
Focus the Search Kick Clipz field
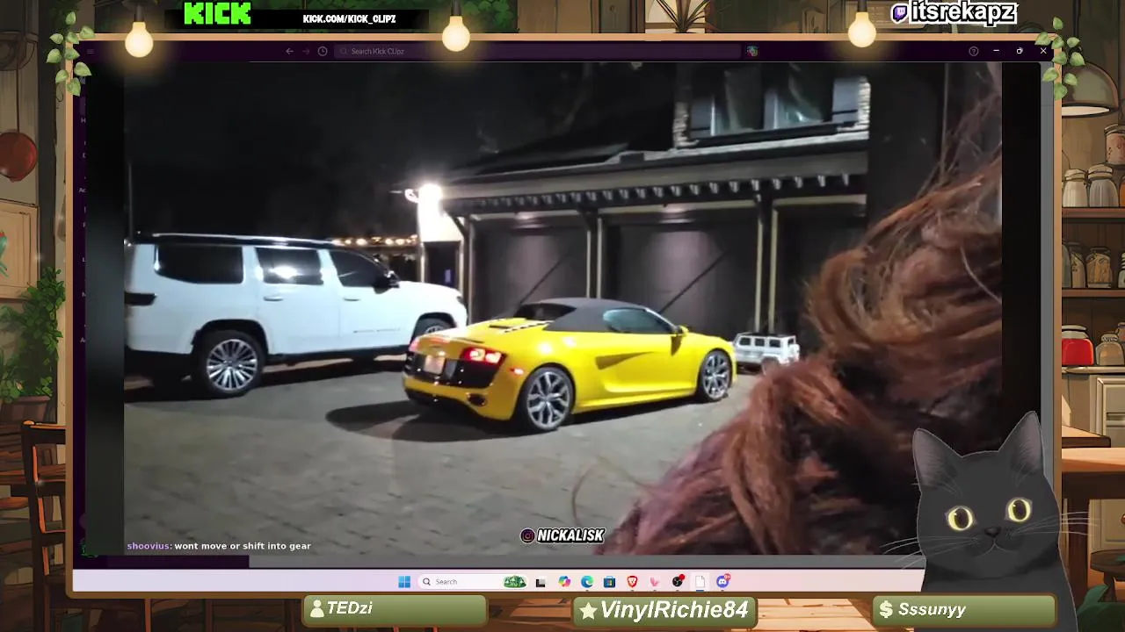click(x=538, y=51)
